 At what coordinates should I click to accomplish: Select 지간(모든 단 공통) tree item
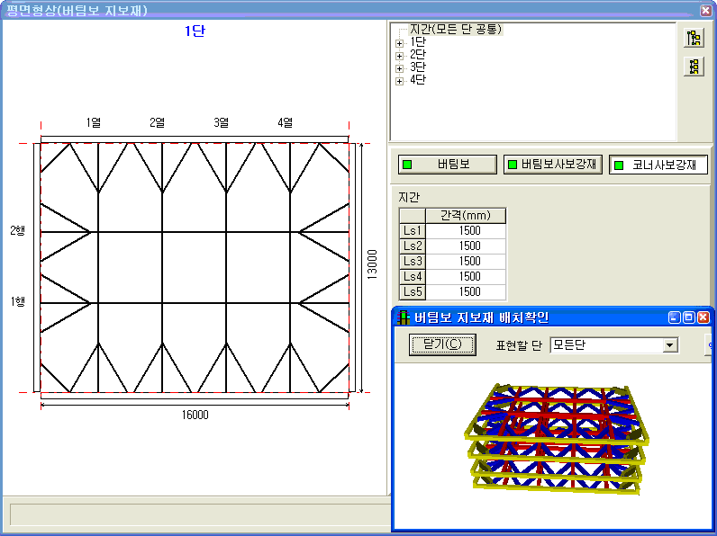(456, 29)
